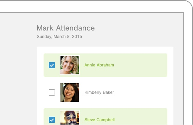Click the year 2015 in the date
The width and height of the screenshot is (193, 125).
(77, 36)
